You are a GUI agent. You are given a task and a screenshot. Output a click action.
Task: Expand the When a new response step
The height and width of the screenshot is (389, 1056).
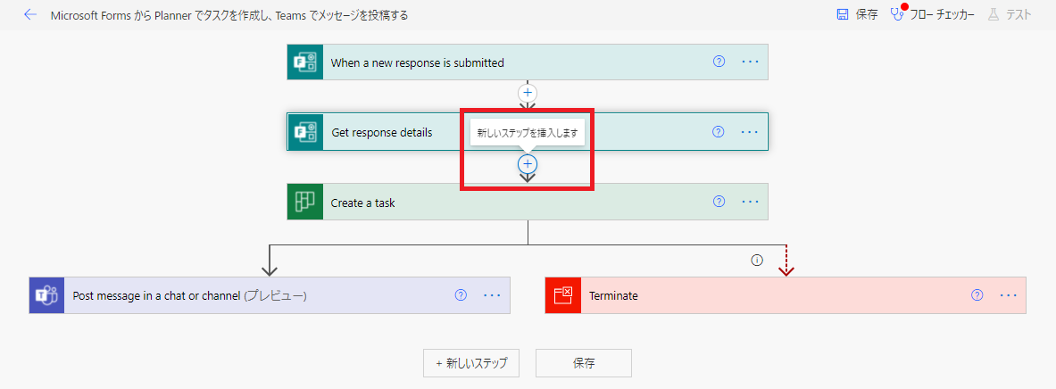pyautogui.click(x=528, y=62)
